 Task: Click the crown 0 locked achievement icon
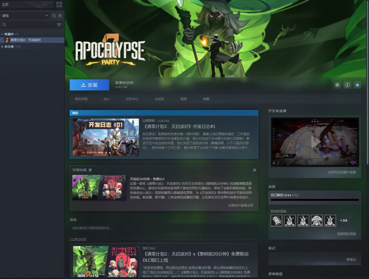pos(290,221)
